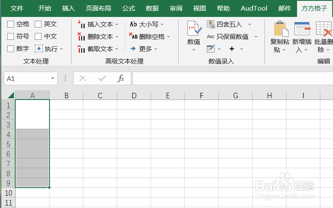
Task: Switch to the 插入 (Insert) tab
Action: (69, 8)
